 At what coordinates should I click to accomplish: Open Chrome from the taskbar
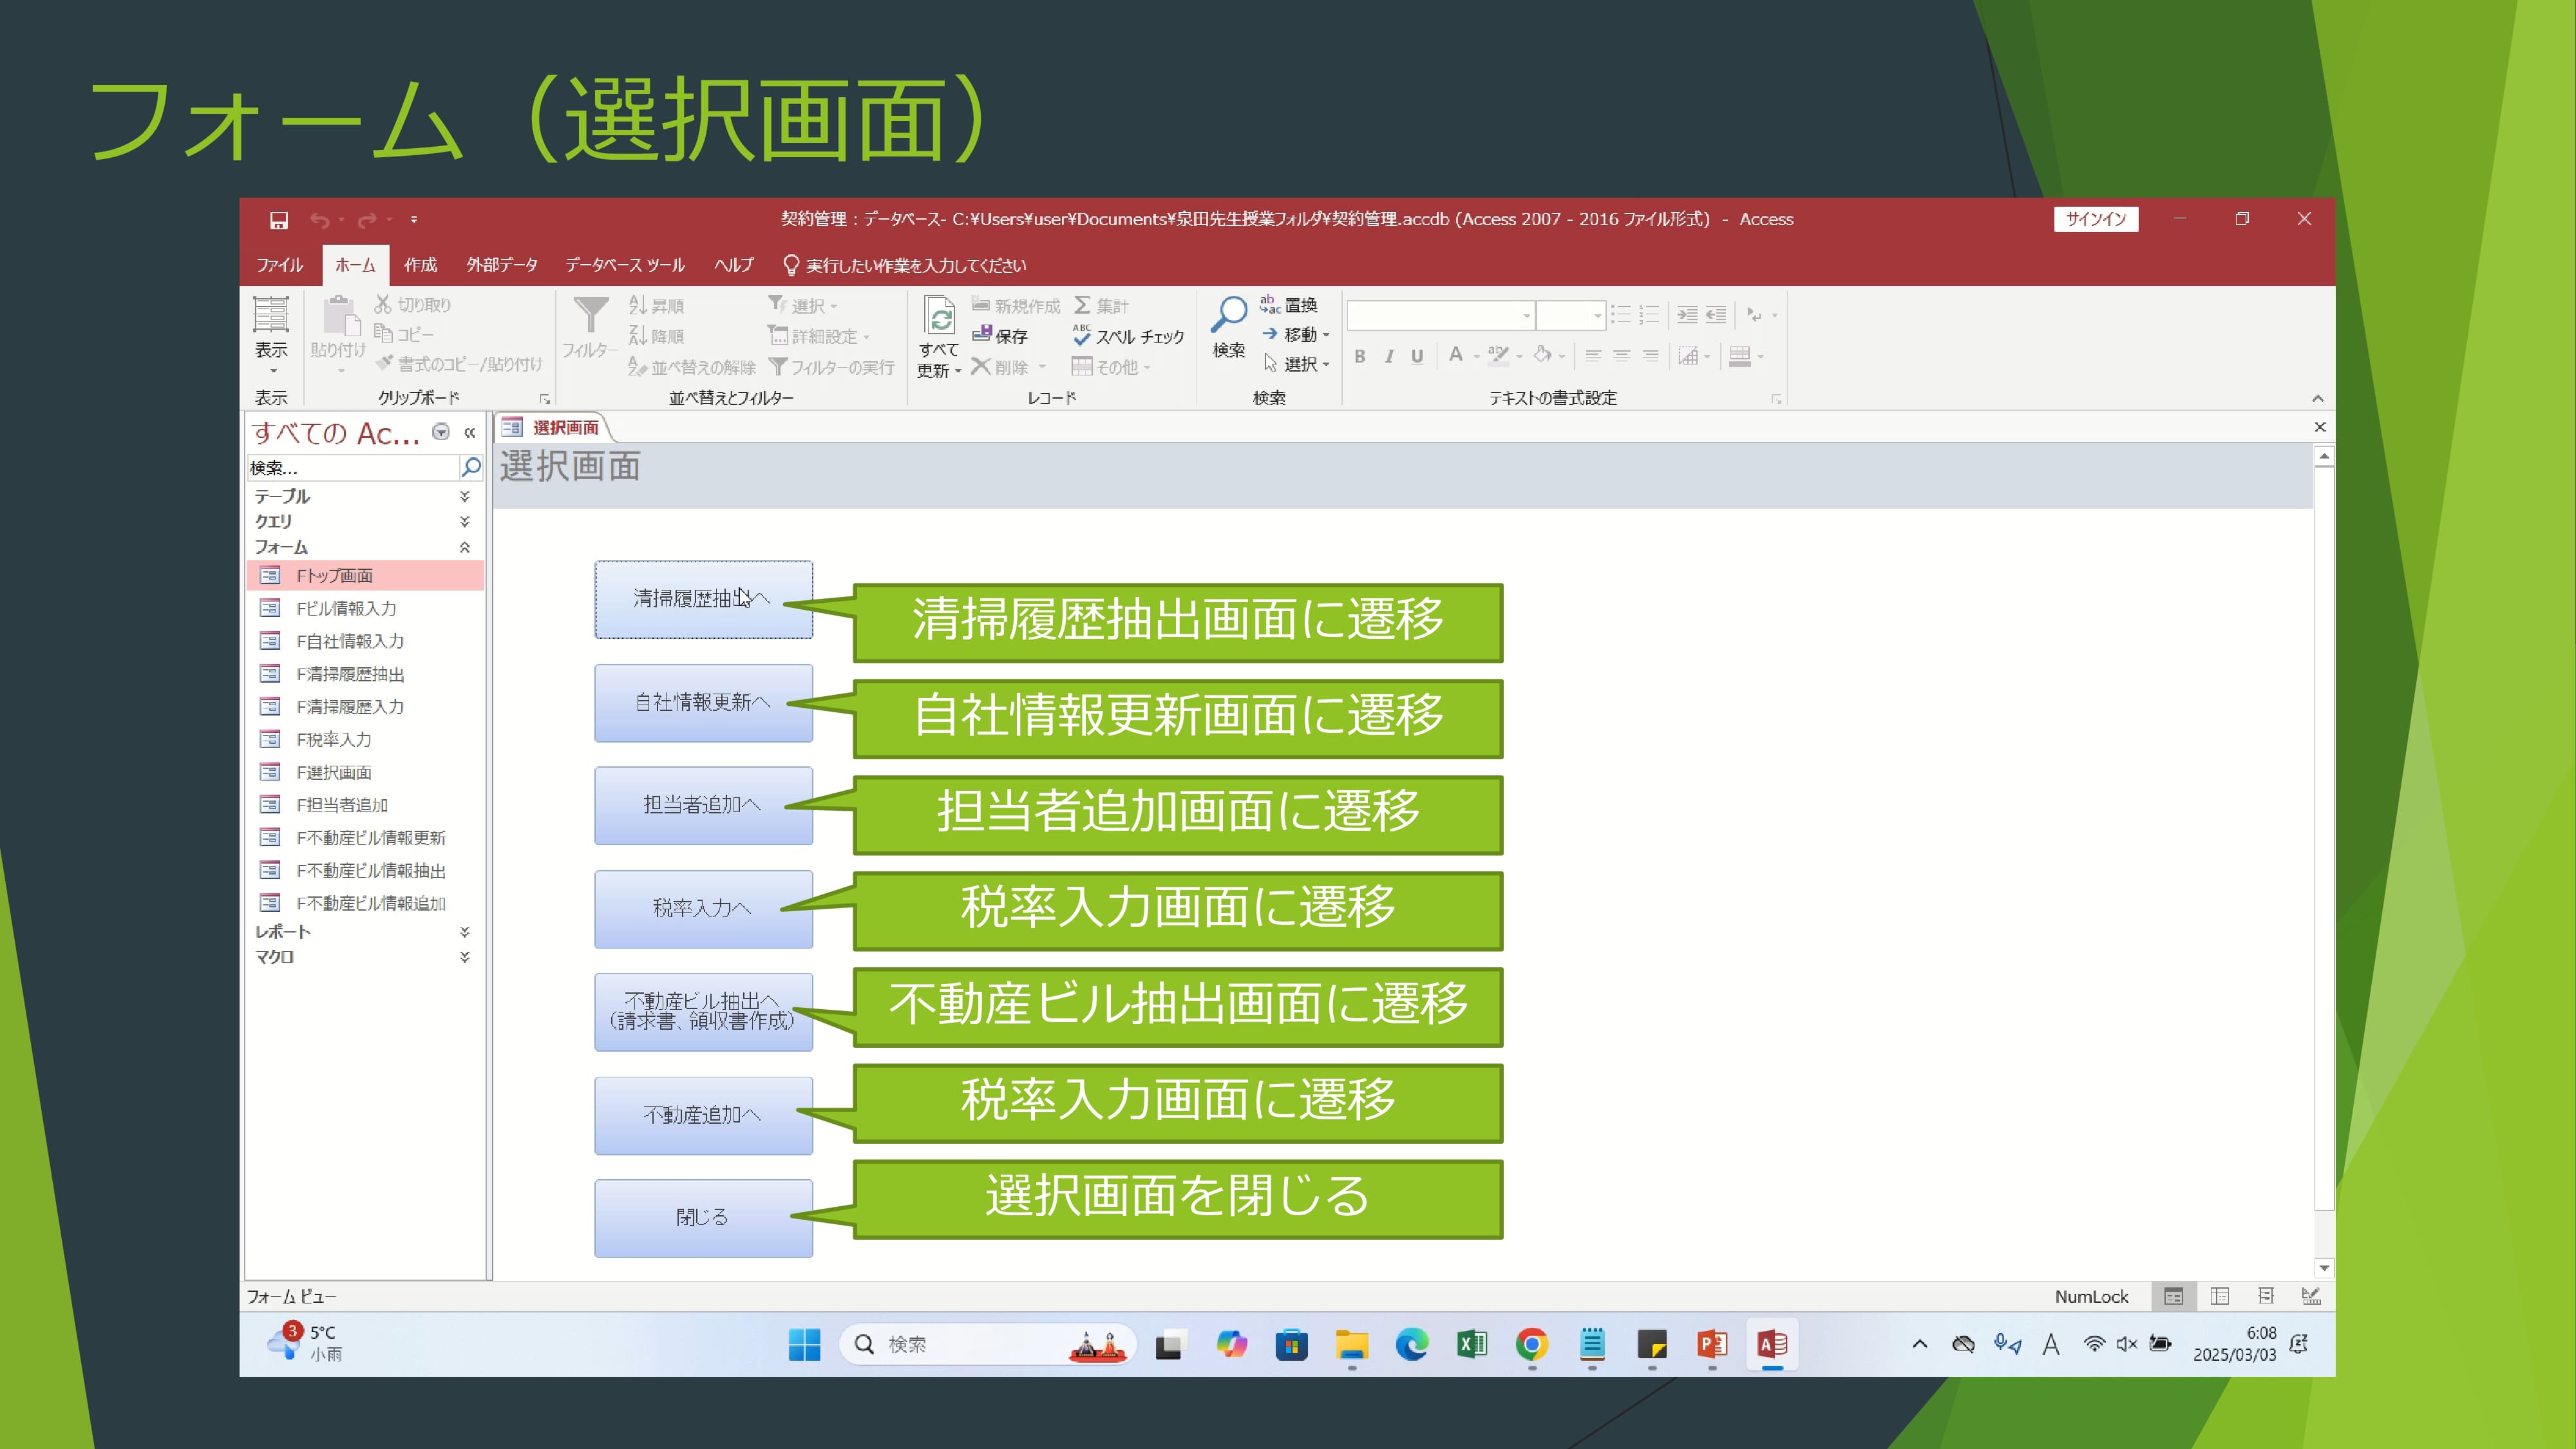coord(1532,1344)
